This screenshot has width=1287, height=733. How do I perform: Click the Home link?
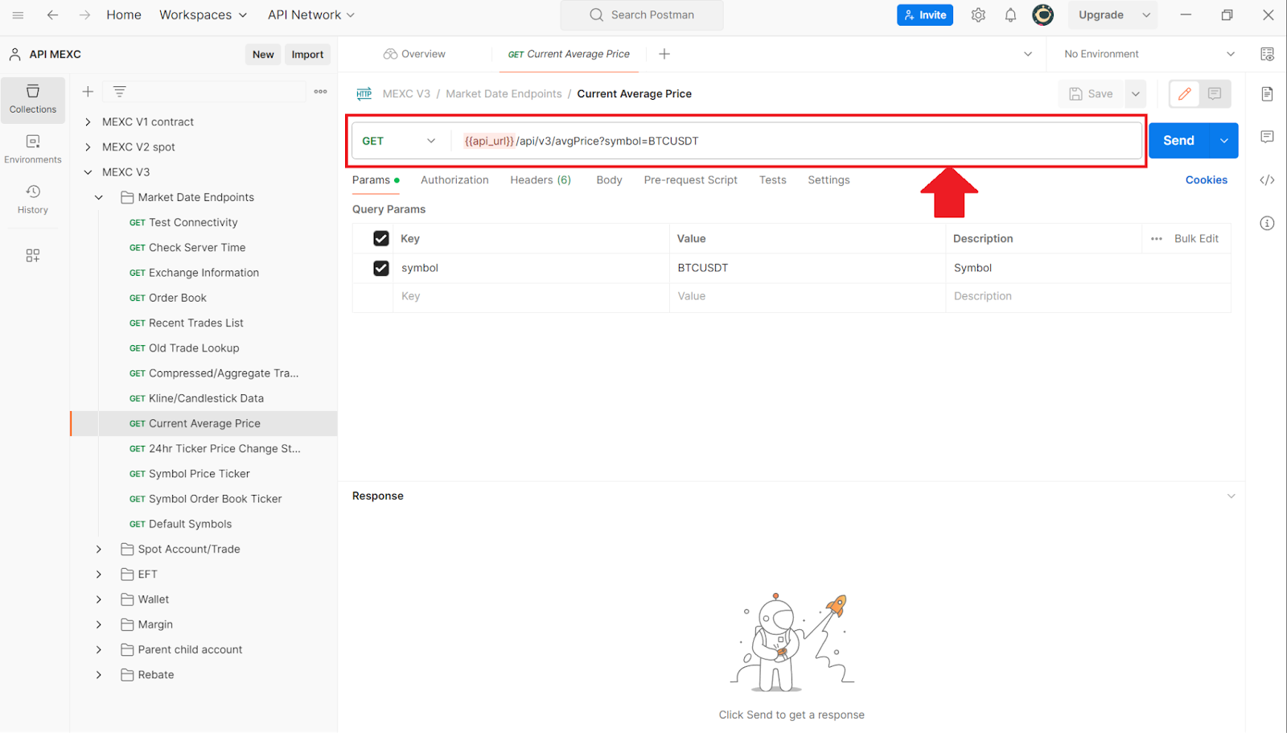(x=124, y=14)
